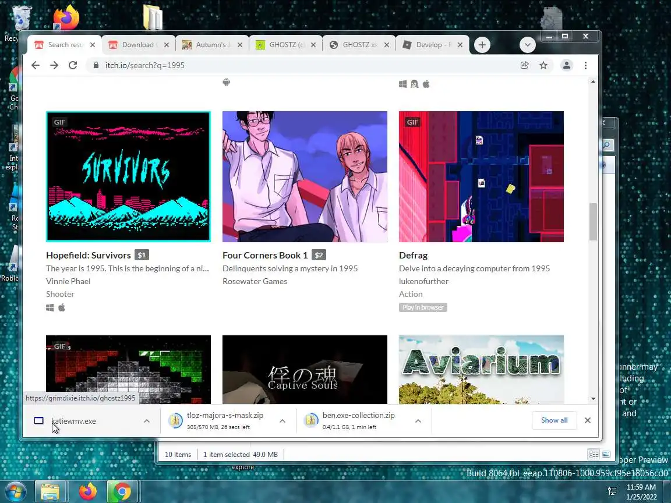Switch Explorer window to details view icon
The image size is (671, 503).
594,454
